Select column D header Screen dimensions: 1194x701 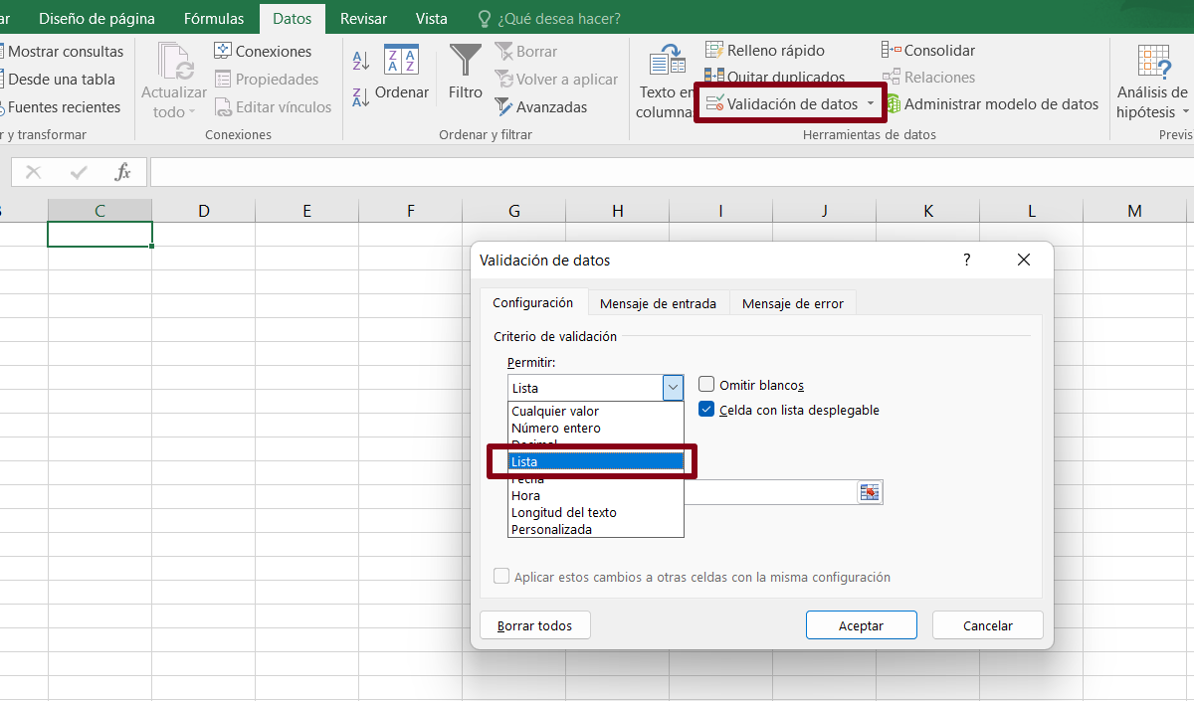(204, 211)
